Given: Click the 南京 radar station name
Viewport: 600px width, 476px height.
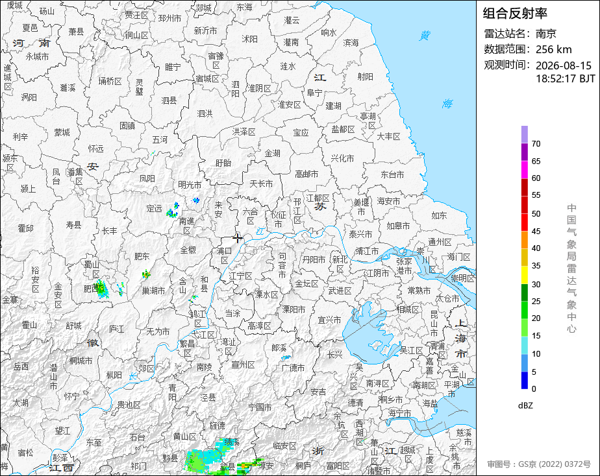Looking at the screenshot, I should click(x=545, y=34).
